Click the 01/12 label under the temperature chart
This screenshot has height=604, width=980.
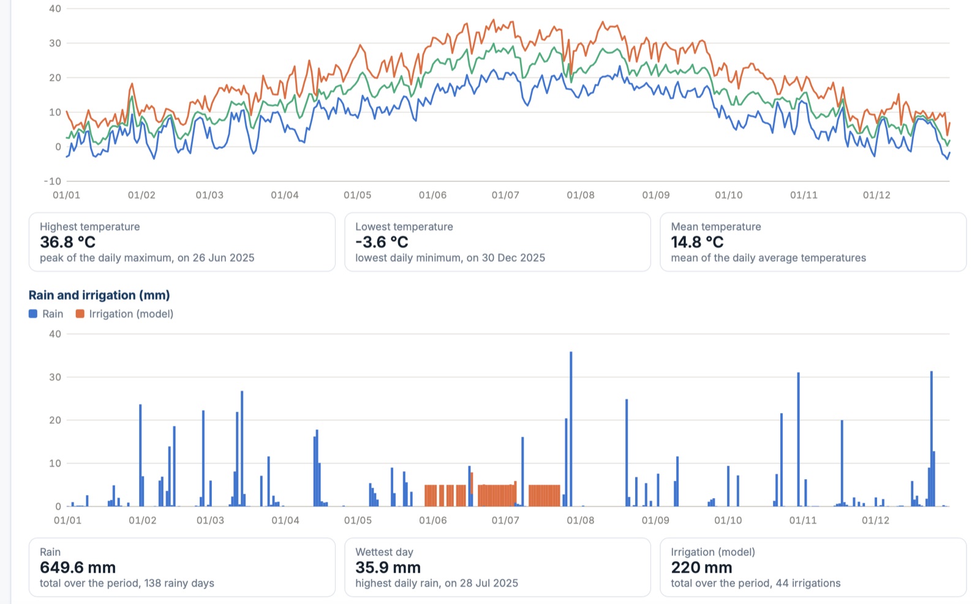(876, 195)
